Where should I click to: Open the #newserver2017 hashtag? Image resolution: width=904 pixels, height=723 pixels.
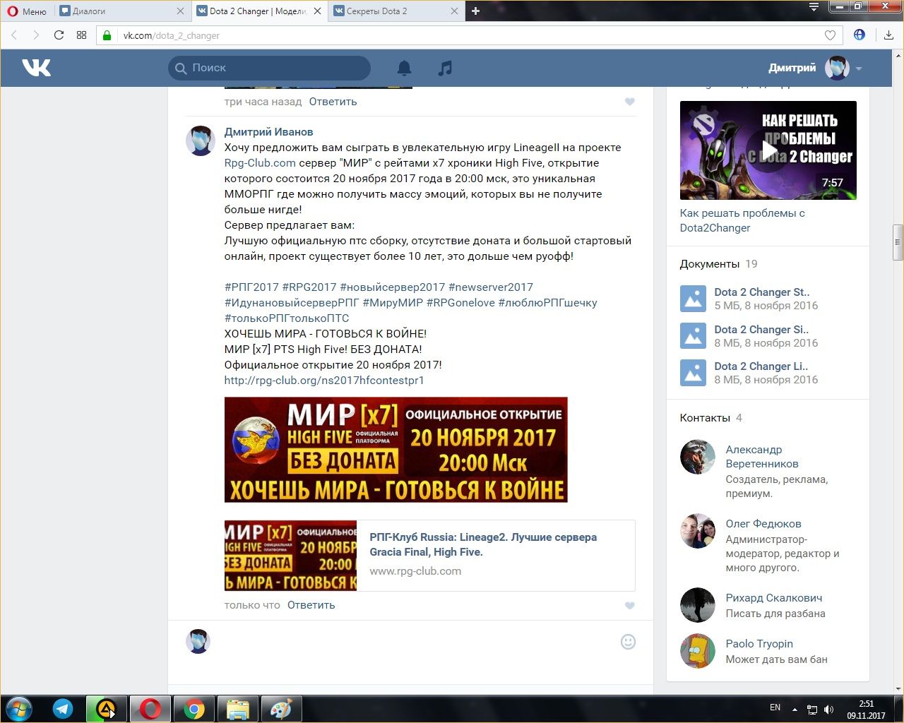point(491,287)
